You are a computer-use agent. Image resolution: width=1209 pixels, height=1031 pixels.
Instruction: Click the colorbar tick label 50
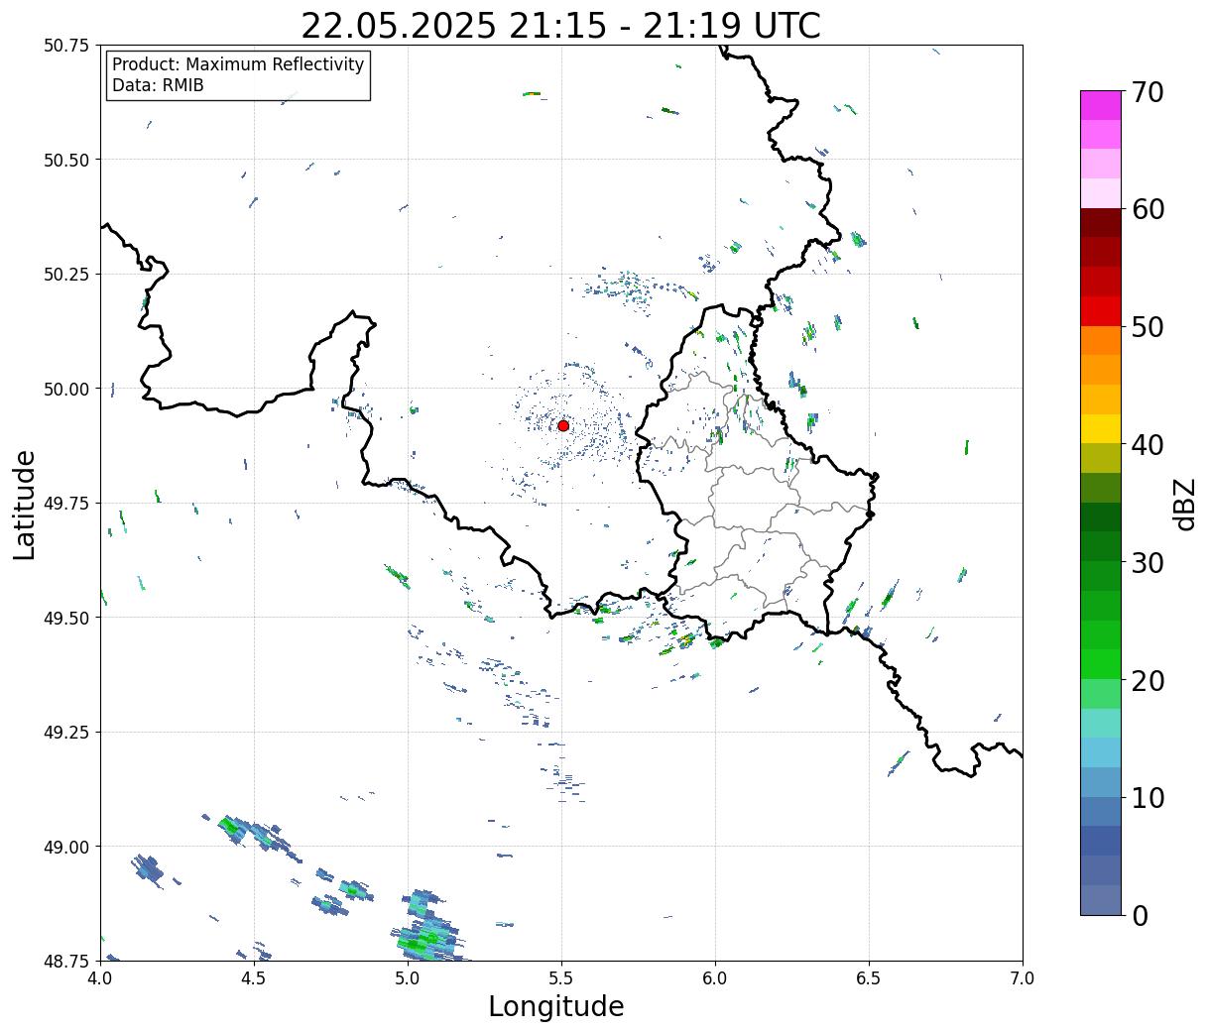1147,327
